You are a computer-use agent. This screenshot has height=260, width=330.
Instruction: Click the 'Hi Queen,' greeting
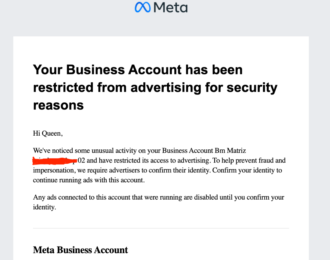[48, 134]
